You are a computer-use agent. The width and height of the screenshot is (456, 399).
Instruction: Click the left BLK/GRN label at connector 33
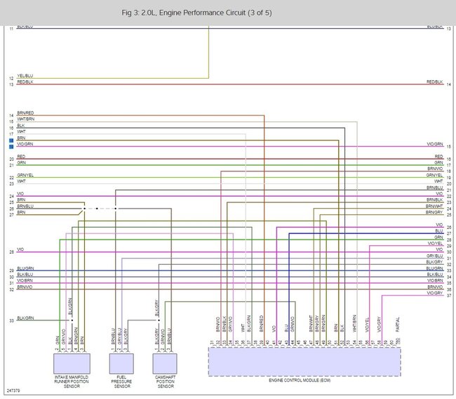(25, 318)
